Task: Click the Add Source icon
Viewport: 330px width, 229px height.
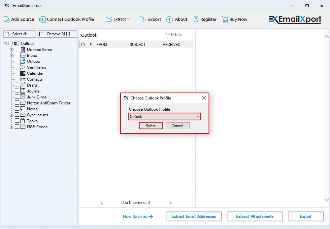Action: pyautogui.click(x=6, y=19)
